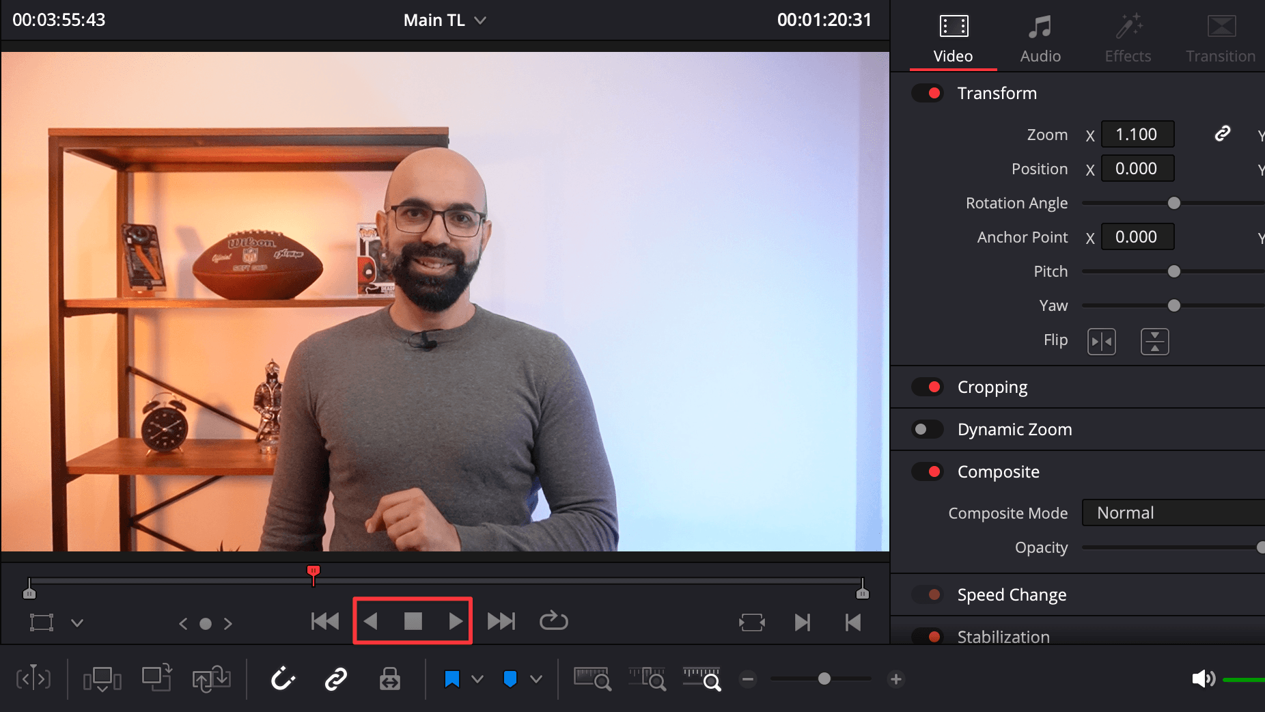Click the play forward button
The height and width of the screenshot is (712, 1265).
[455, 620]
